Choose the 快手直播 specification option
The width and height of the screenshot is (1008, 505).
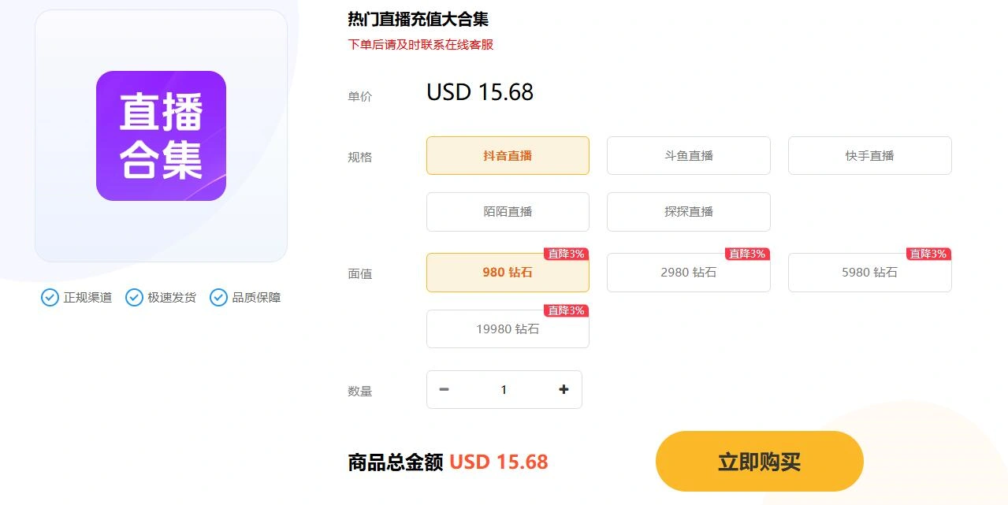(x=870, y=155)
